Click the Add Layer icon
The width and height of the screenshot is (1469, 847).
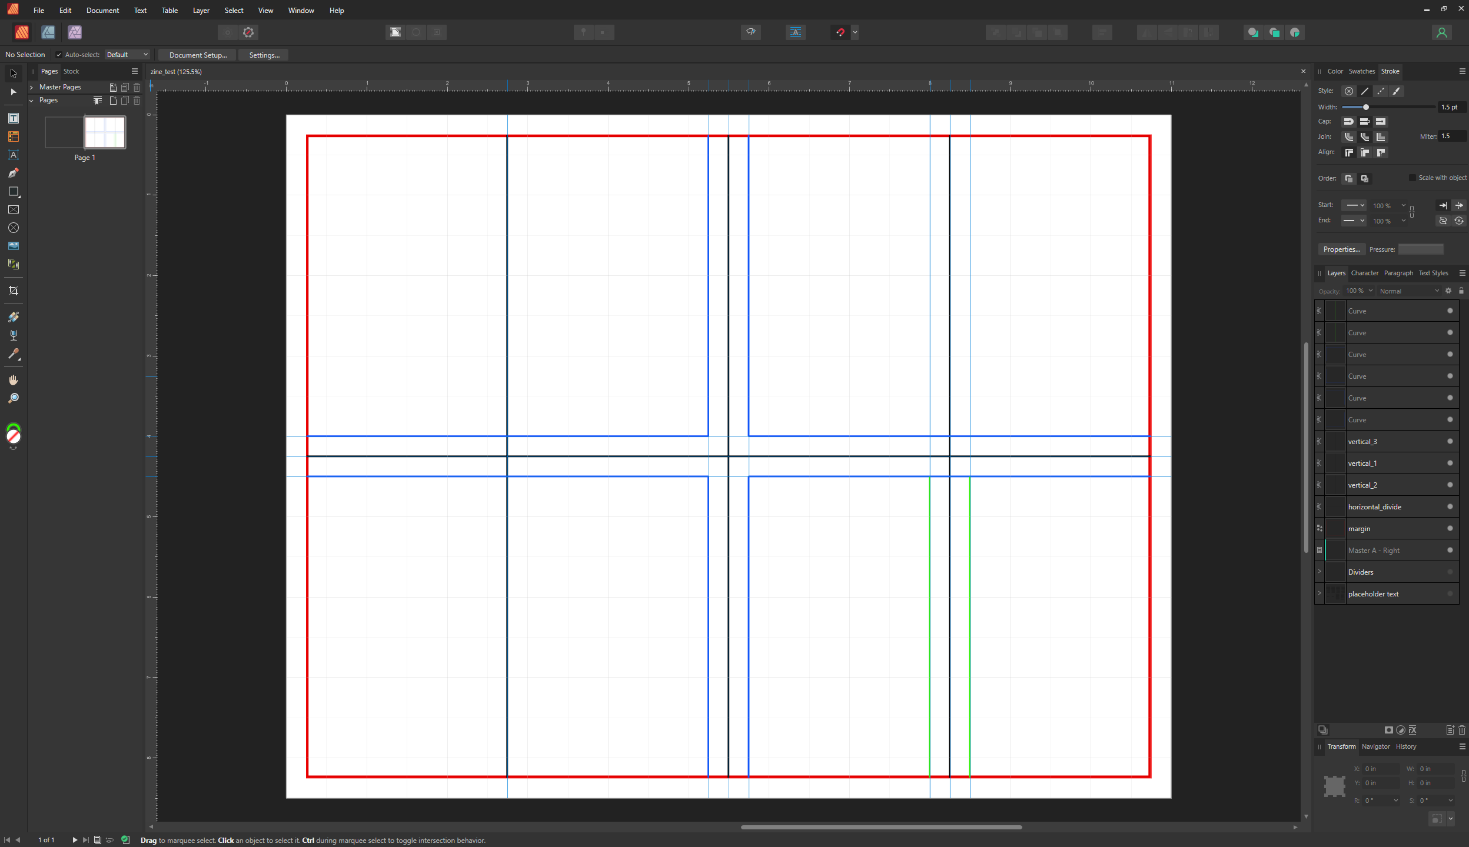point(1450,730)
